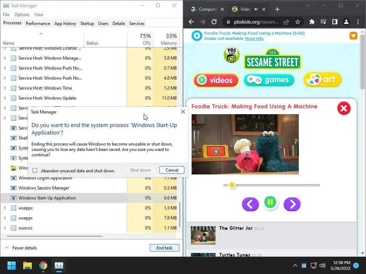
Task: Click the Windows Session Manager process icon
Action: point(14,188)
